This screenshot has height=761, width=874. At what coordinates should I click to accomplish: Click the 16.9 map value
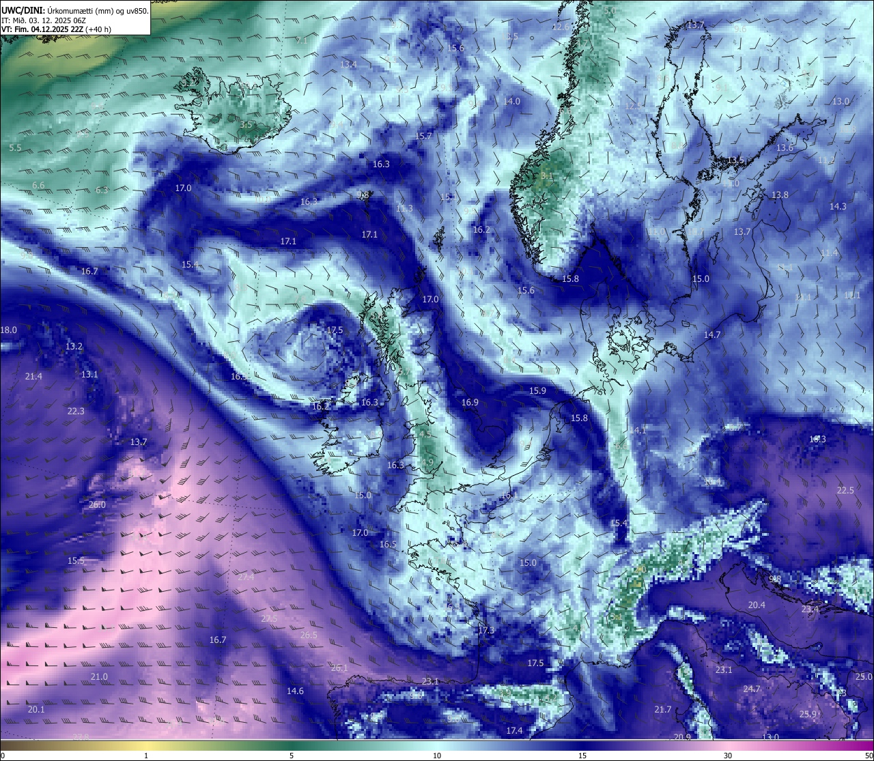click(470, 403)
